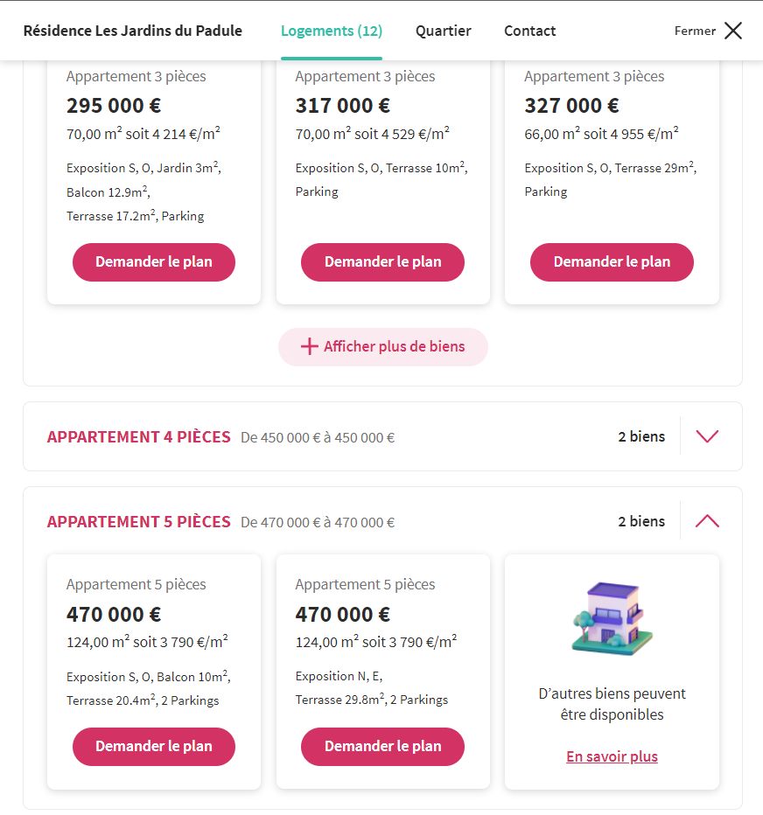Click the Appartement 4 pièces section header
Viewport: 763px width, 815px height.
pos(138,436)
